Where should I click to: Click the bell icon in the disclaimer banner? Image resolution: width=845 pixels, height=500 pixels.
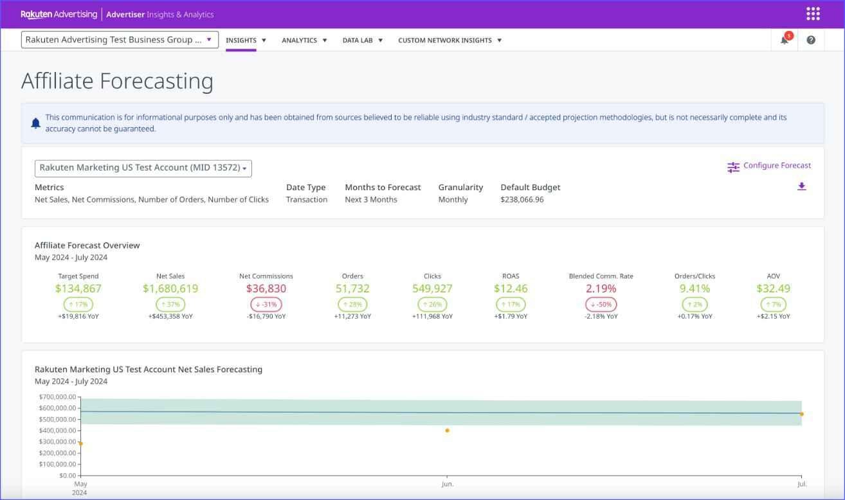[36, 122]
